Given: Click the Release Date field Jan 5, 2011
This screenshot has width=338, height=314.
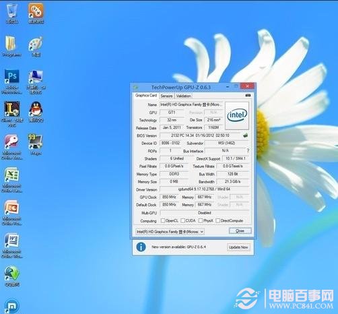Looking at the screenshot, I should click(x=172, y=127).
